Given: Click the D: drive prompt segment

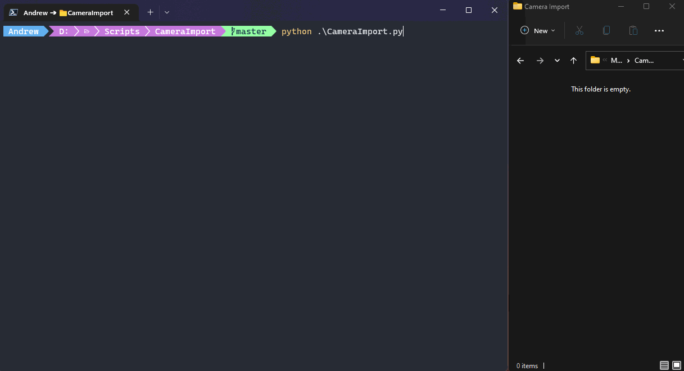Looking at the screenshot, I should (64, 31).
